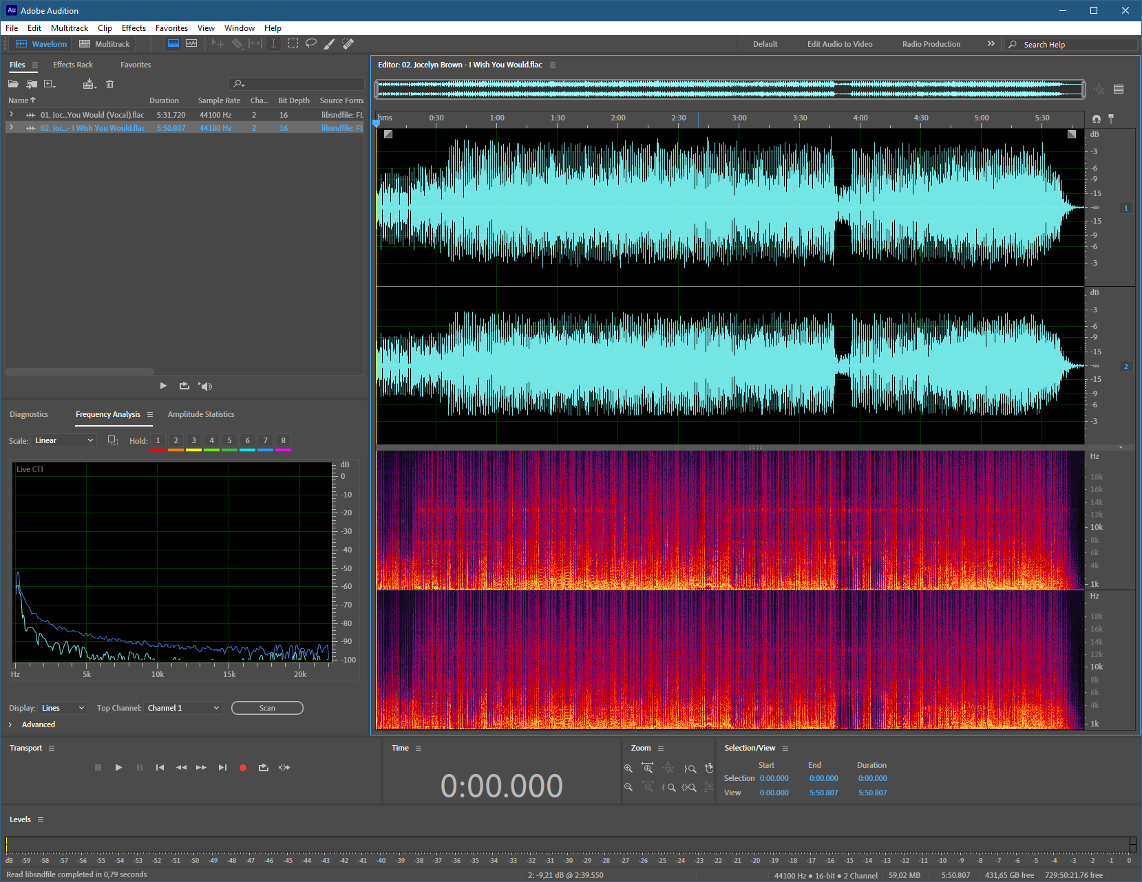Open the Favorites panel tab
The height and width of the screenshot is (882, 1142).
tap(136, 65)
